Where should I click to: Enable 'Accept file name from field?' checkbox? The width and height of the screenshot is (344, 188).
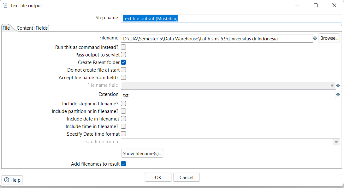click(x=123, y=77)
